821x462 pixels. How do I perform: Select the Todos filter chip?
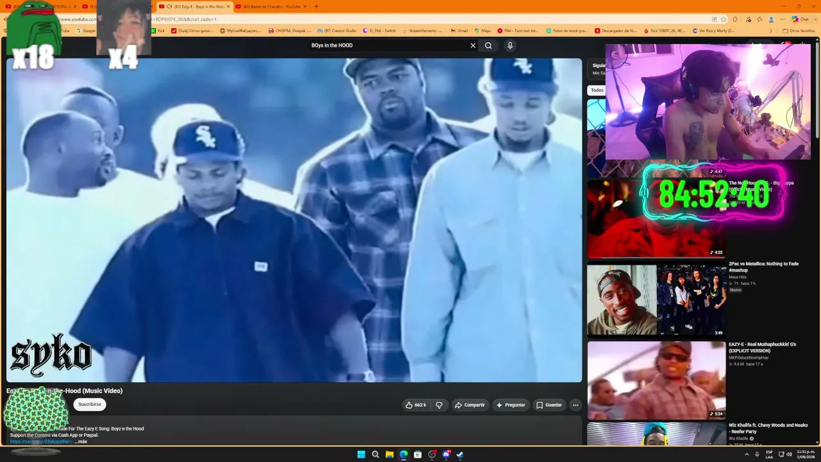(597, 90)
